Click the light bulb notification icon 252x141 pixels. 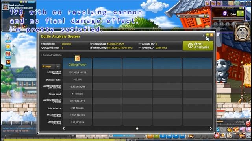pyautogui.click(x=8, y=38)
